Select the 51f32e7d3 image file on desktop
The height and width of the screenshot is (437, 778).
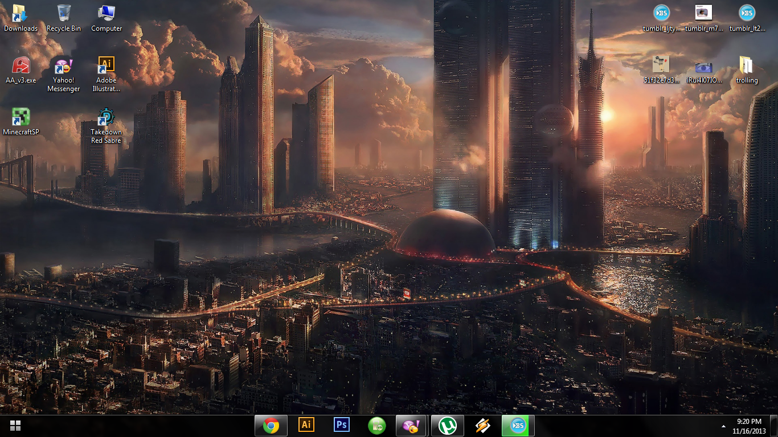[661, 70]
